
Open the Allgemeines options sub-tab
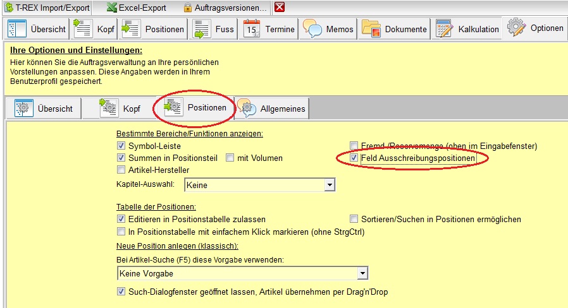(x=272, y=109)
